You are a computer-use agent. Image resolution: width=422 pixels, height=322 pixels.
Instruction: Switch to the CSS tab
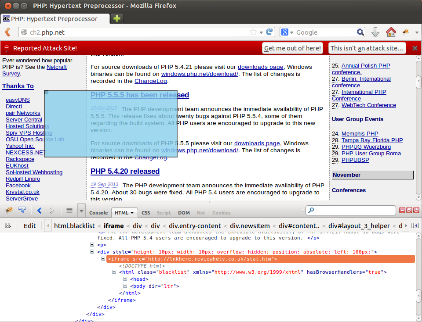click(x=146, y=213)
